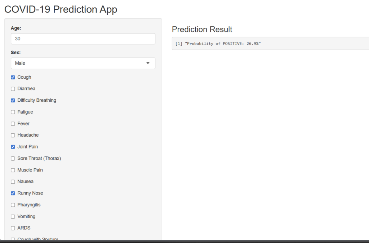Click the Age input field
Image resolution: width=369 pixels, height=243 pixels.
83,39
